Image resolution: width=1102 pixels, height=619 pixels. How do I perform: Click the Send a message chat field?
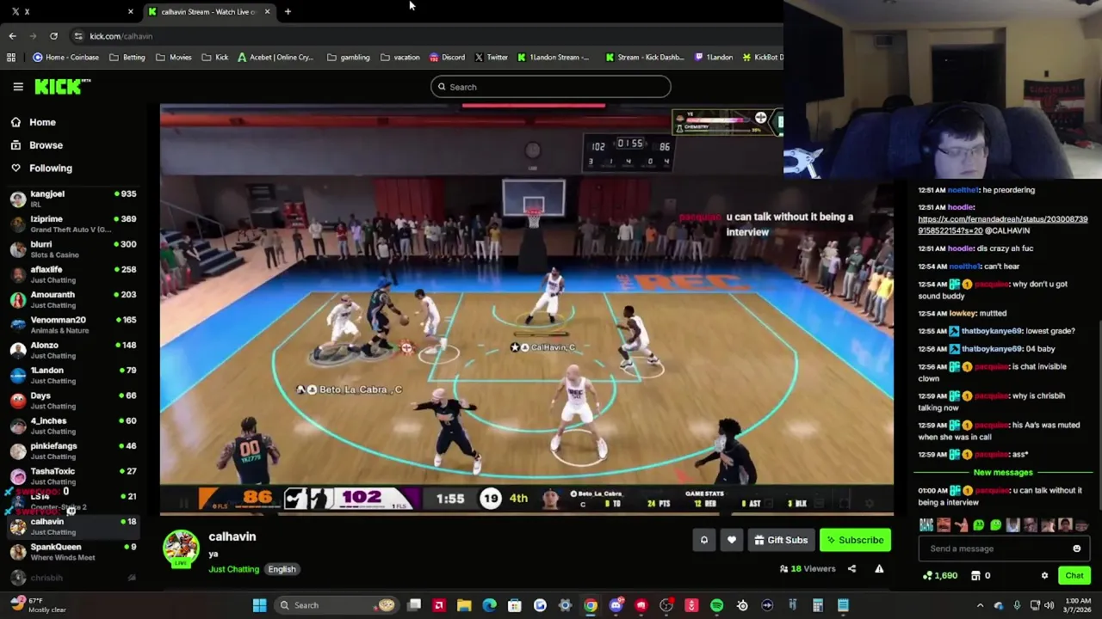point(994,549)
